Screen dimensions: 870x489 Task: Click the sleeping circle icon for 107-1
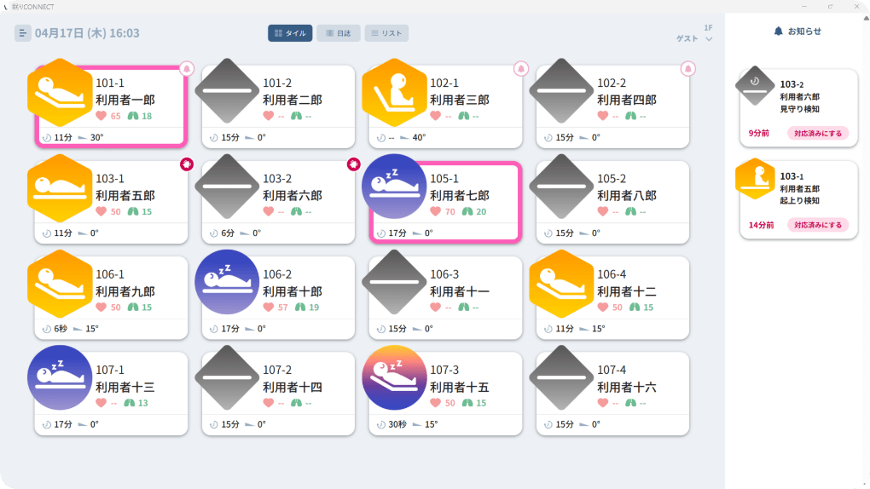60,377
